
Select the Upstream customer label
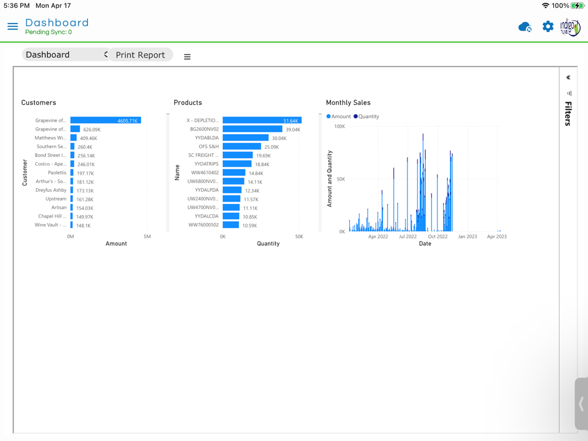pos(56,199)
